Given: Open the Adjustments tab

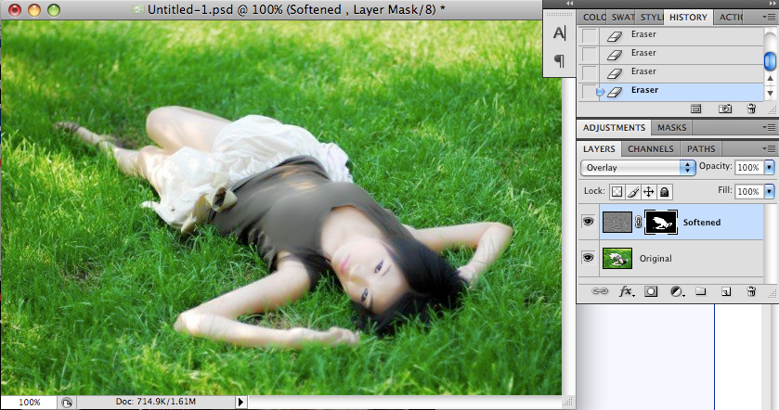Looking at the screenshot, I should click(x=614, y=128).
